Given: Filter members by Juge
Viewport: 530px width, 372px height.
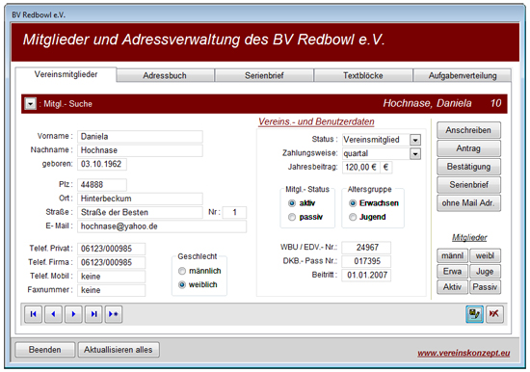Looking at the screenshot, I should 485,271.
